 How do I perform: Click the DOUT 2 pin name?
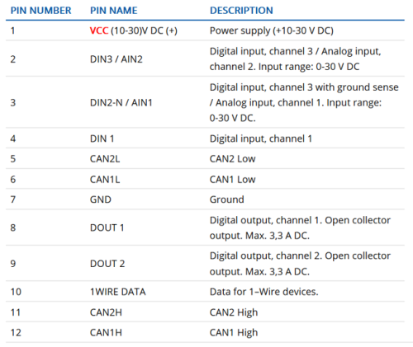tap(107, 264)
